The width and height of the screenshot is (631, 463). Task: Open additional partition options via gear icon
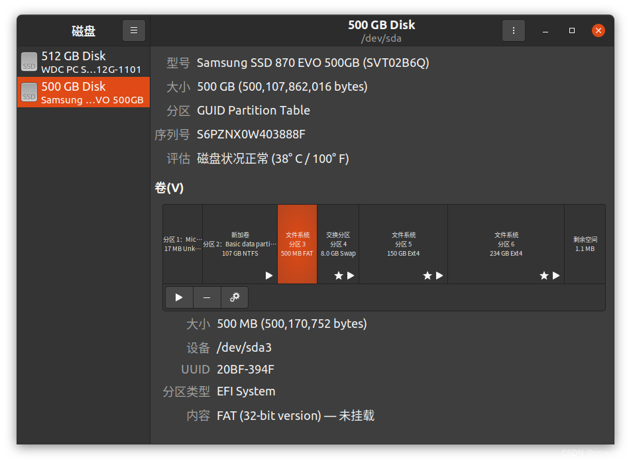tap(234, 297)
